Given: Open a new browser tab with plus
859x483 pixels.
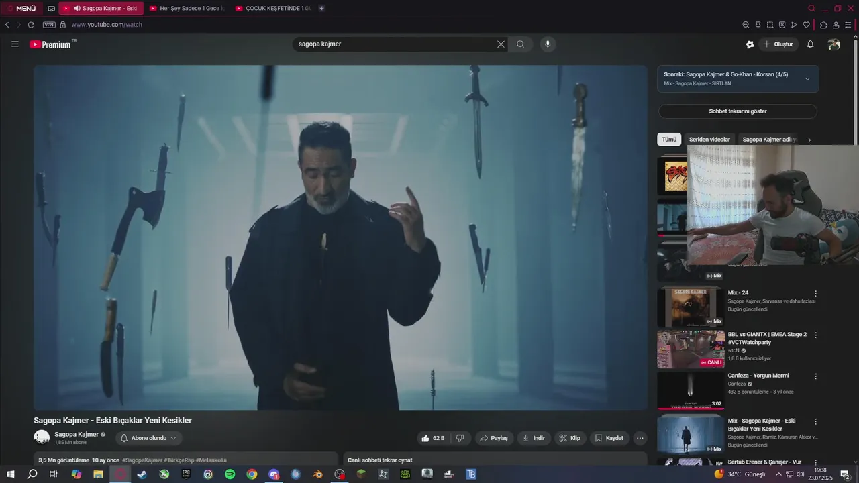Looking at the screenshot, I should 322,8.
